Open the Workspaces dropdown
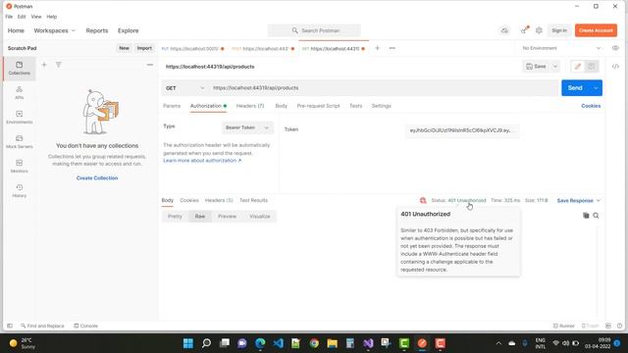Image resolution: width=628 pixels, height=353 pixels. 55,30
